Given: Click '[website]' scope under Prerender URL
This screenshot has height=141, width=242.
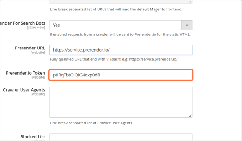Looking at the screenshot, I should pos(38,53).
